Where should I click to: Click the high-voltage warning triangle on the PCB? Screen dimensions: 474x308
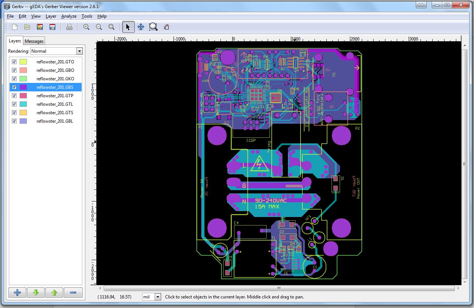click(259, 164)
